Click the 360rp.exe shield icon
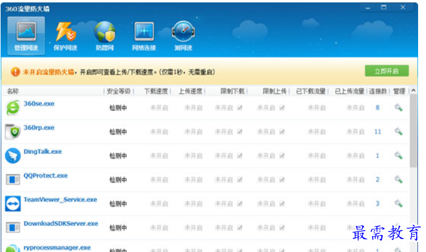The image size is (426, 252). pos(13,131)
